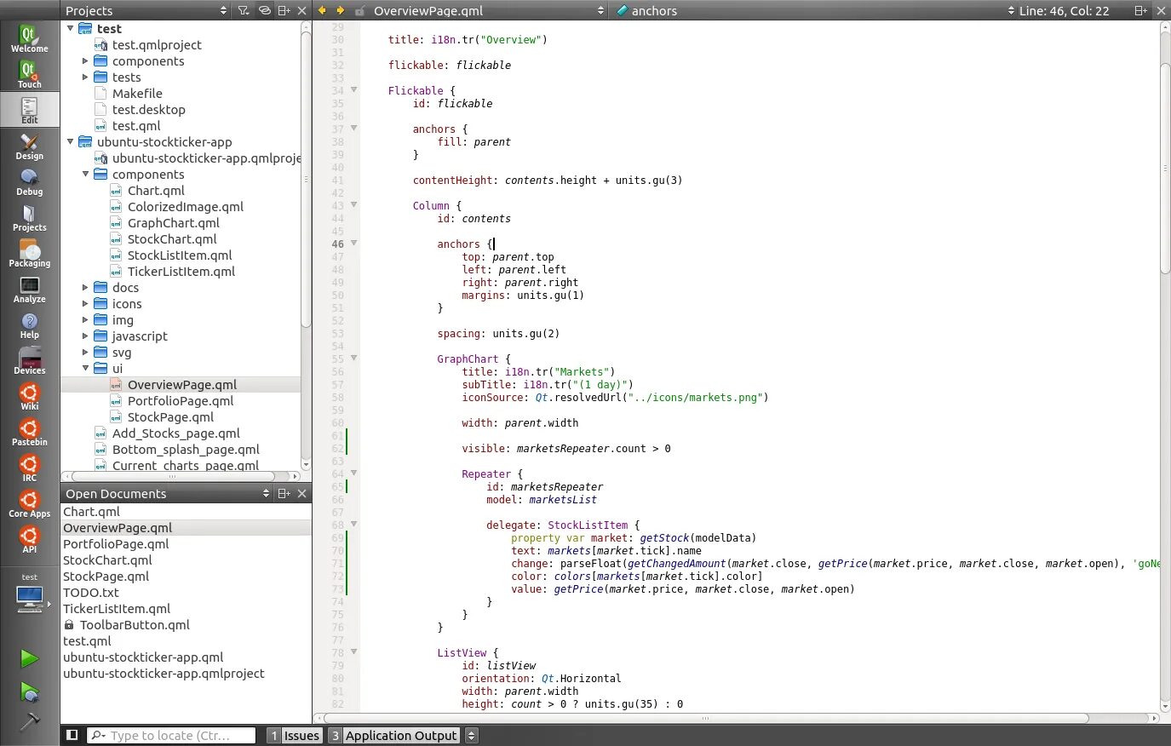Switch to the Application Output tab

(400, 735)
